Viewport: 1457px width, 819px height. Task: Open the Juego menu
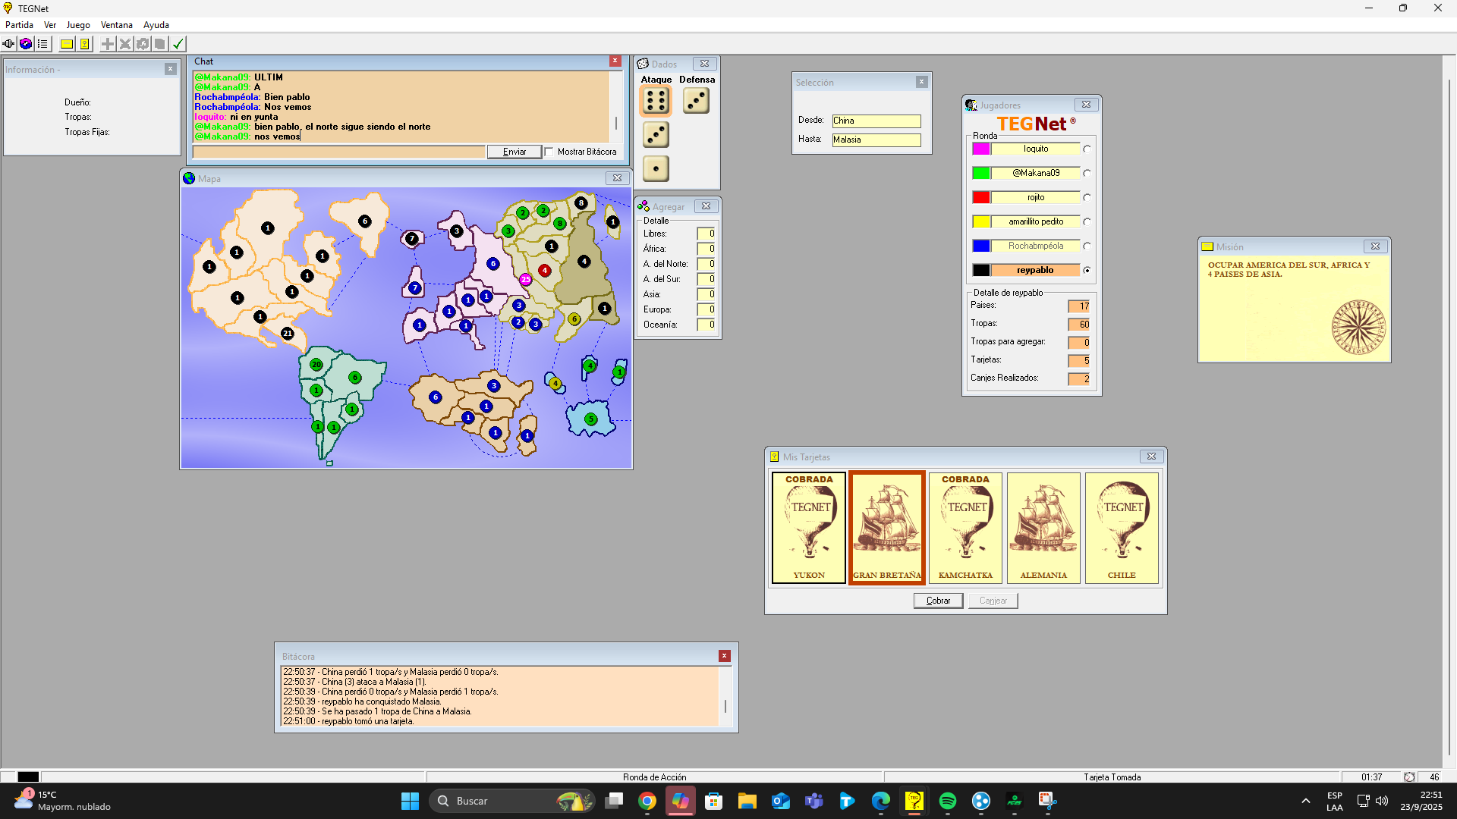point(78,25)
